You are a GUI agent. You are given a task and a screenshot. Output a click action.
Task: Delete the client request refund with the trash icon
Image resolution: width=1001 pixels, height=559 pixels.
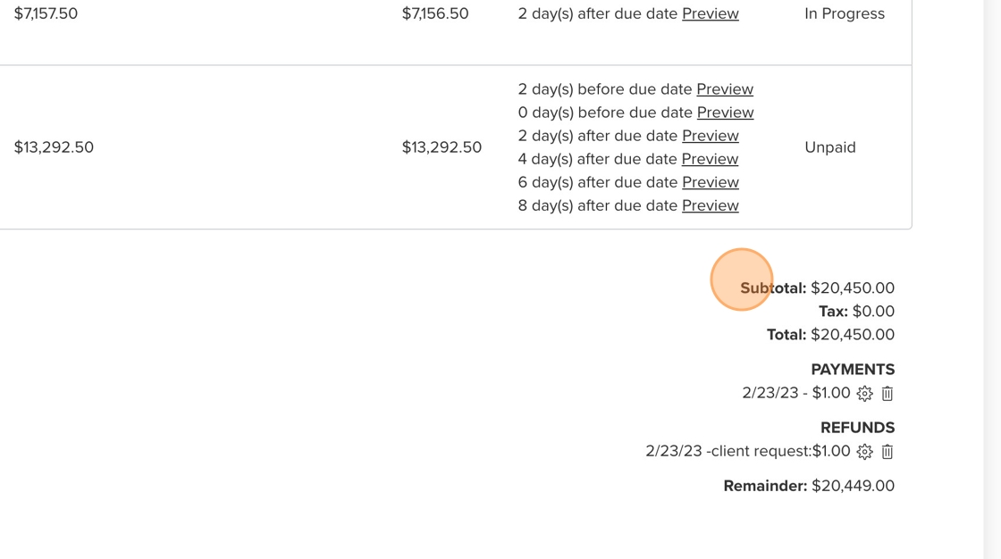tap(887, 452)
